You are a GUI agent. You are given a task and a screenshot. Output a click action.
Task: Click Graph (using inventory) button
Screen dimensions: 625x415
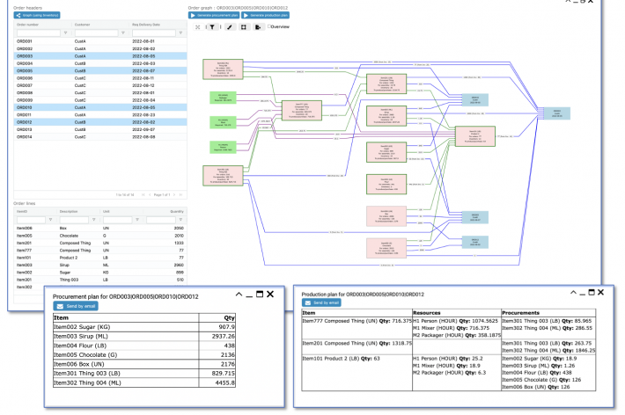coord(37,15)
